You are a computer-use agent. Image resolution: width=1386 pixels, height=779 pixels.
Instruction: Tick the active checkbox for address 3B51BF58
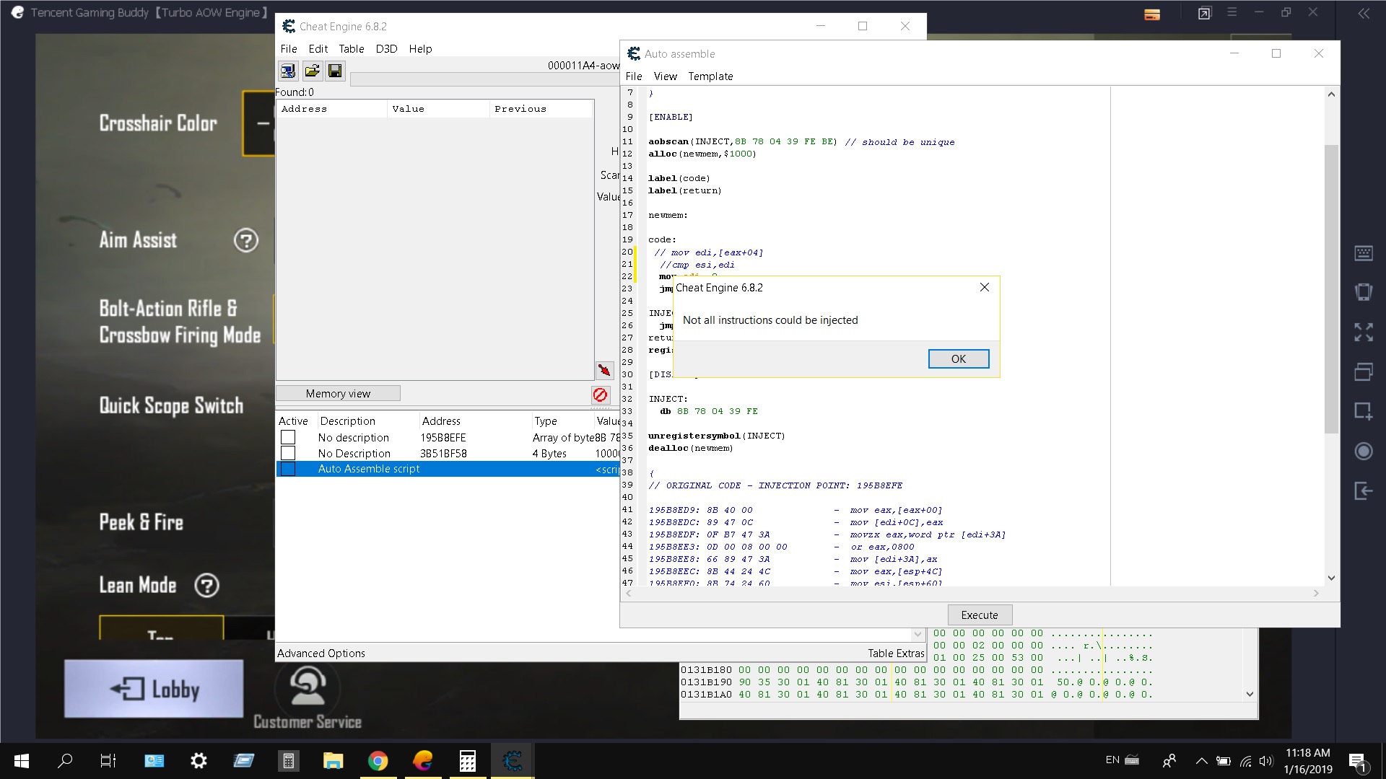(x=288, y=454)
